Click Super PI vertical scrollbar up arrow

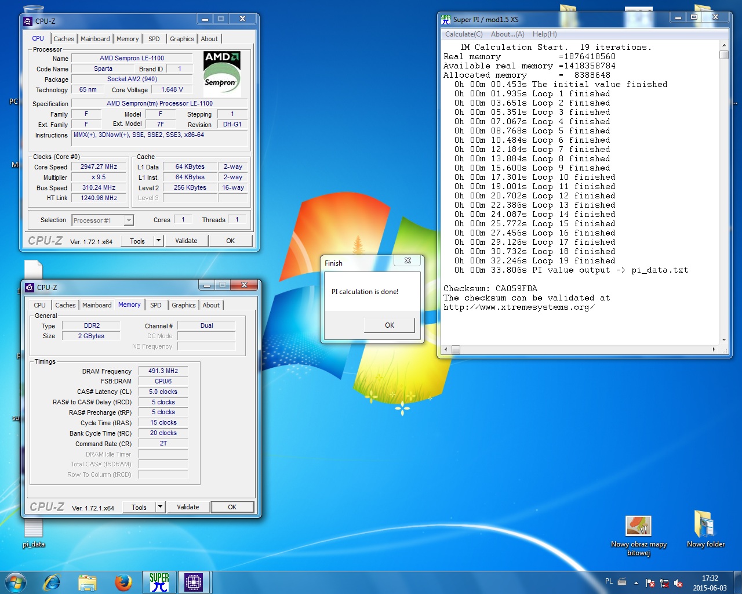point(723,45)
